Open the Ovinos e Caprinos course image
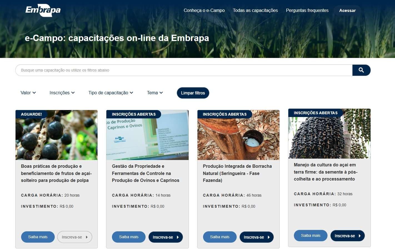Screen dimensions: 395x249 click(x=147, y=135)
